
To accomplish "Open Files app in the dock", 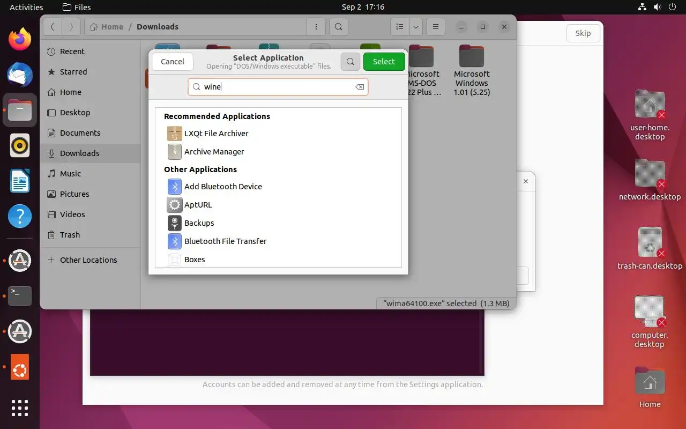I will click(20, 110).
